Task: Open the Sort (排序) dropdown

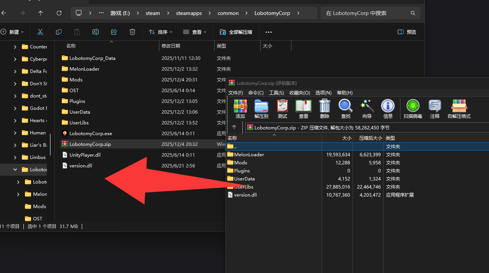Action: pyautogui.click(x=160, y=32)
